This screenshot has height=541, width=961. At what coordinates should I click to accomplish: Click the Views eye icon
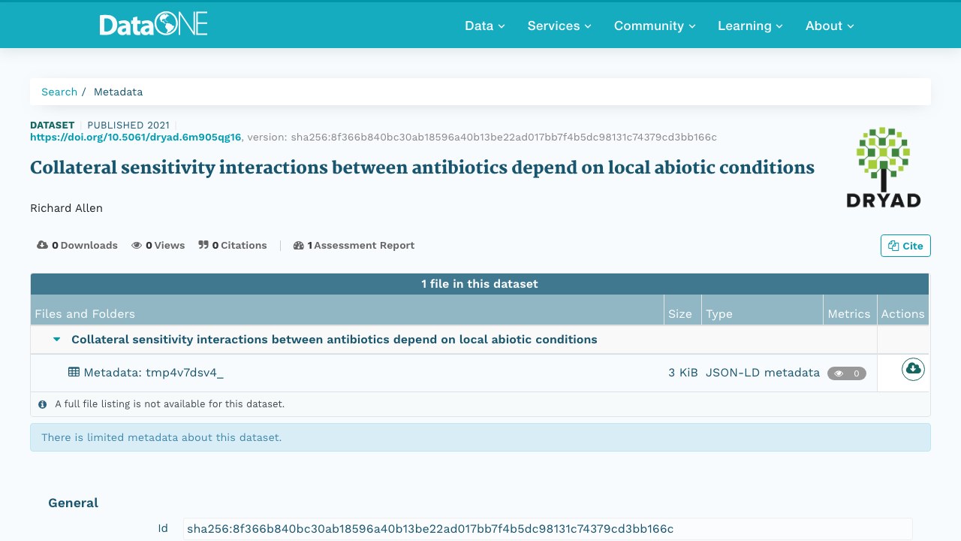137,245
